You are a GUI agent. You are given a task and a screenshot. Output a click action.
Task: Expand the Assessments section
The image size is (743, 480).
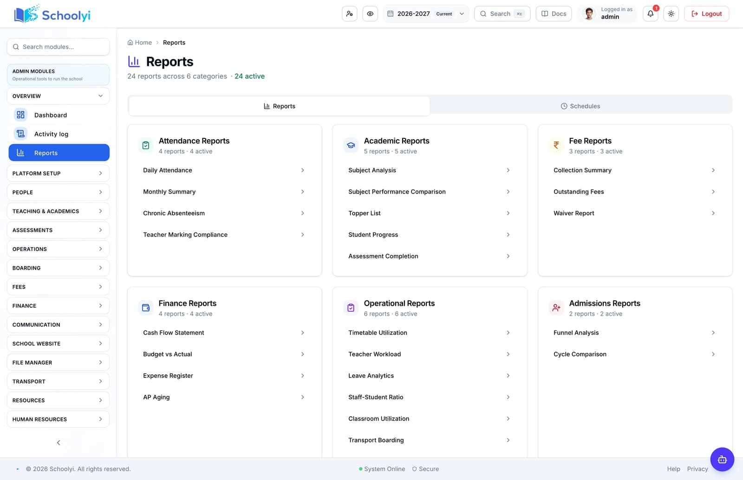58,230
